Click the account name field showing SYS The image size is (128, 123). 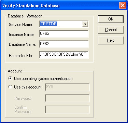tap(67, 87)
